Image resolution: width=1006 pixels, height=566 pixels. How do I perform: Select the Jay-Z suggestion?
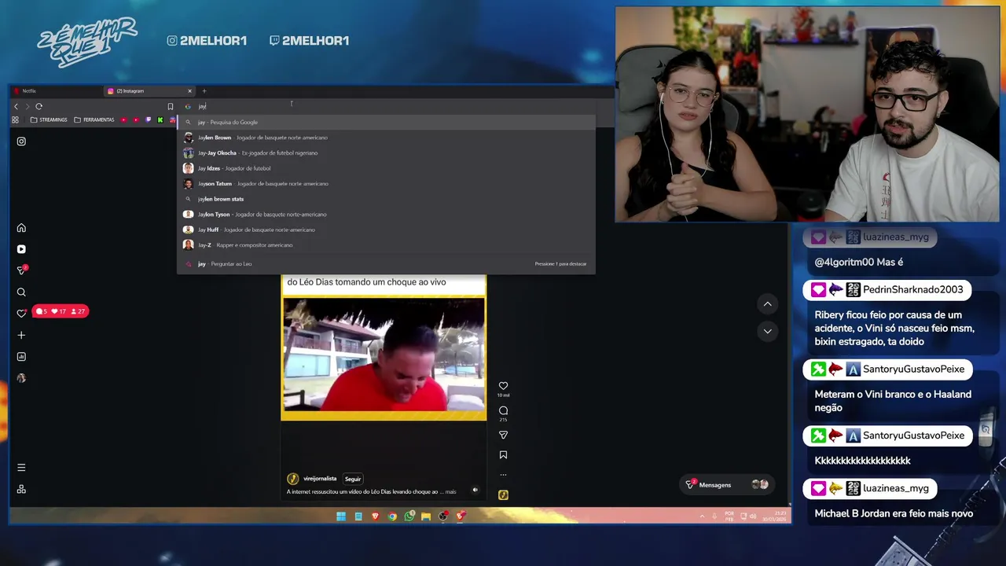tap(386, 245)
